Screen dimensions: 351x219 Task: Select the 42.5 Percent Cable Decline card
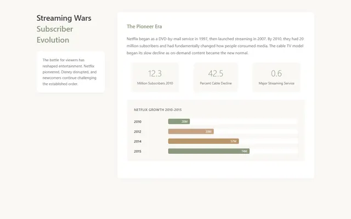click(x=216, y=77)
